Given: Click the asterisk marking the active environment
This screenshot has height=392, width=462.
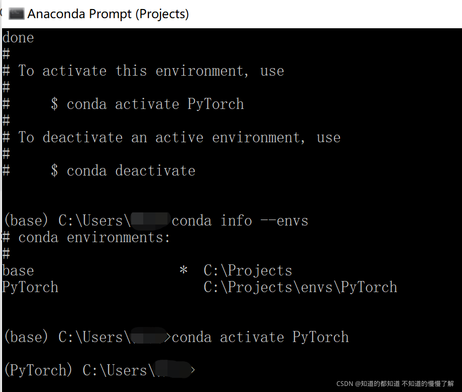Looking at the screenshot, I should point(183,270).
